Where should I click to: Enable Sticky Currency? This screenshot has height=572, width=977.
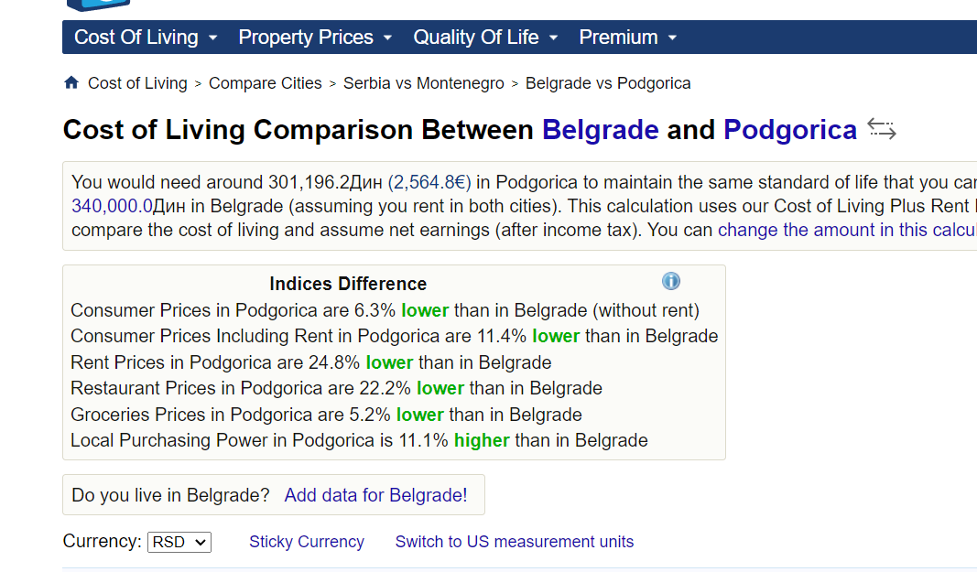pos(307,542)
